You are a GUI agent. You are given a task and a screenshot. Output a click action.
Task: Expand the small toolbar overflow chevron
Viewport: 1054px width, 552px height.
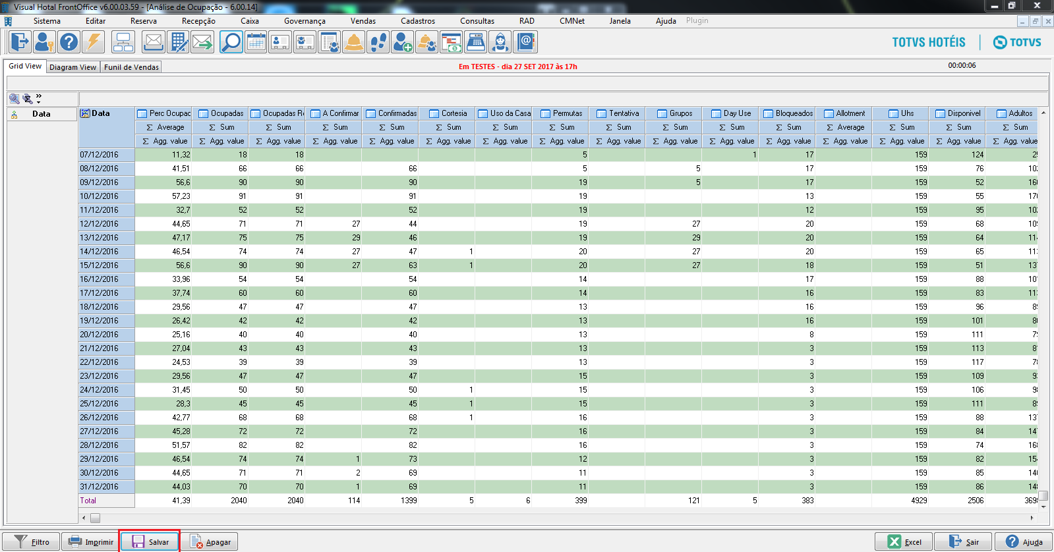pos(39,99)
